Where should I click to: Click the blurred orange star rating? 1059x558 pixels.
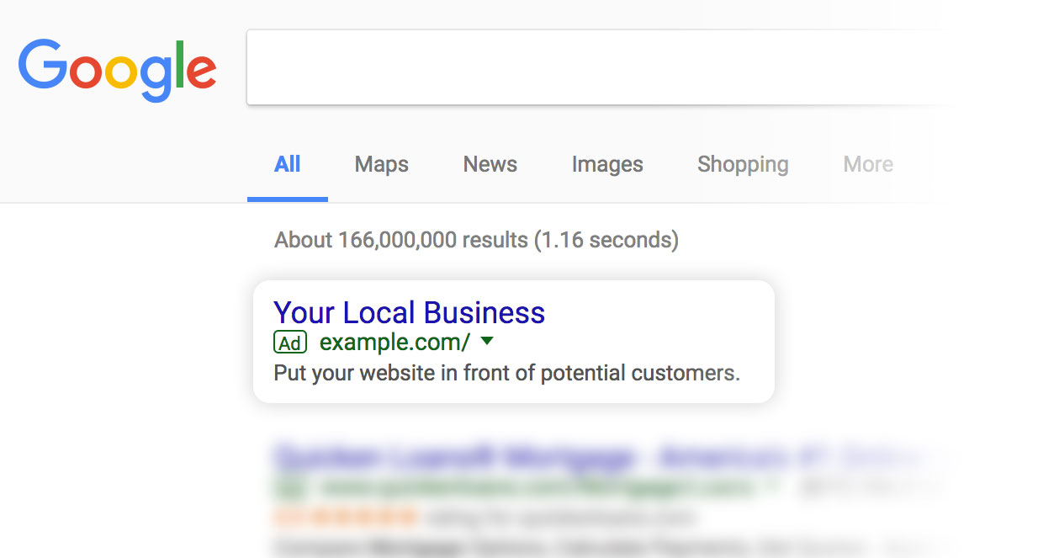click(345, 514)
